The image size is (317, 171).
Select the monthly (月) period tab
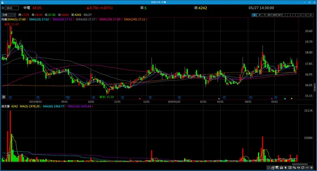click(264, 15)
